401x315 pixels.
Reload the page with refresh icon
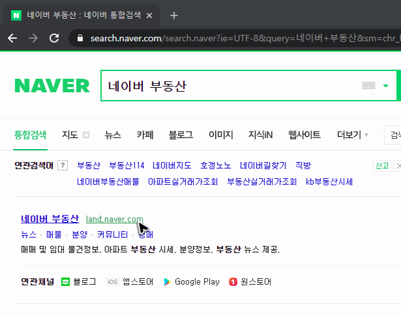pos(54,38)
